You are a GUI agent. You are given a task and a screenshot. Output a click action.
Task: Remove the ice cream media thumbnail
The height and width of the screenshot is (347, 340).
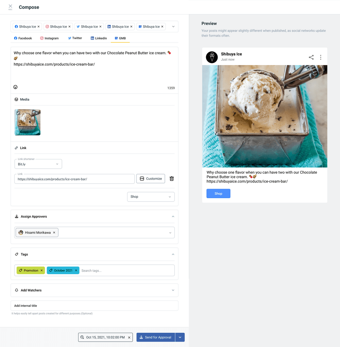(37, 113)
